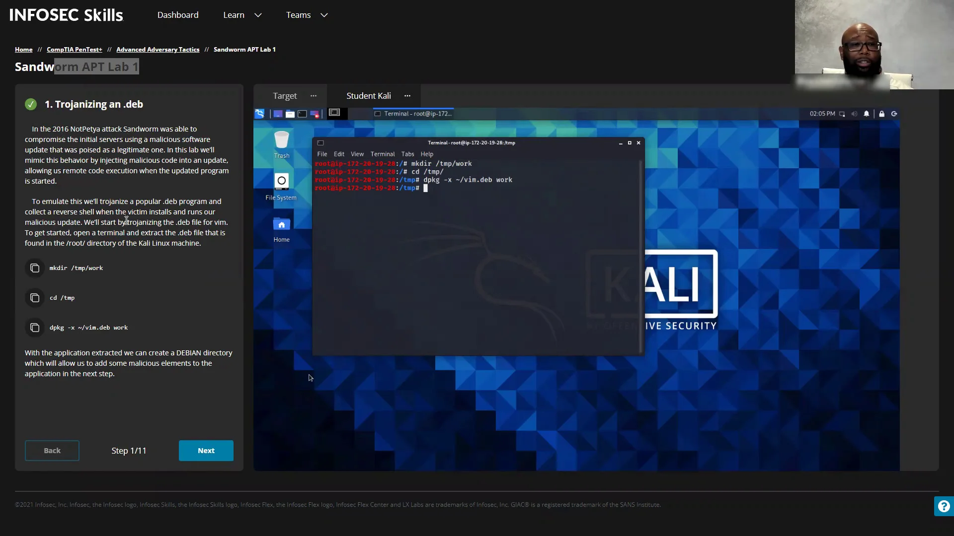Click the Back step button
954x536 pixels.
point(52,451)
